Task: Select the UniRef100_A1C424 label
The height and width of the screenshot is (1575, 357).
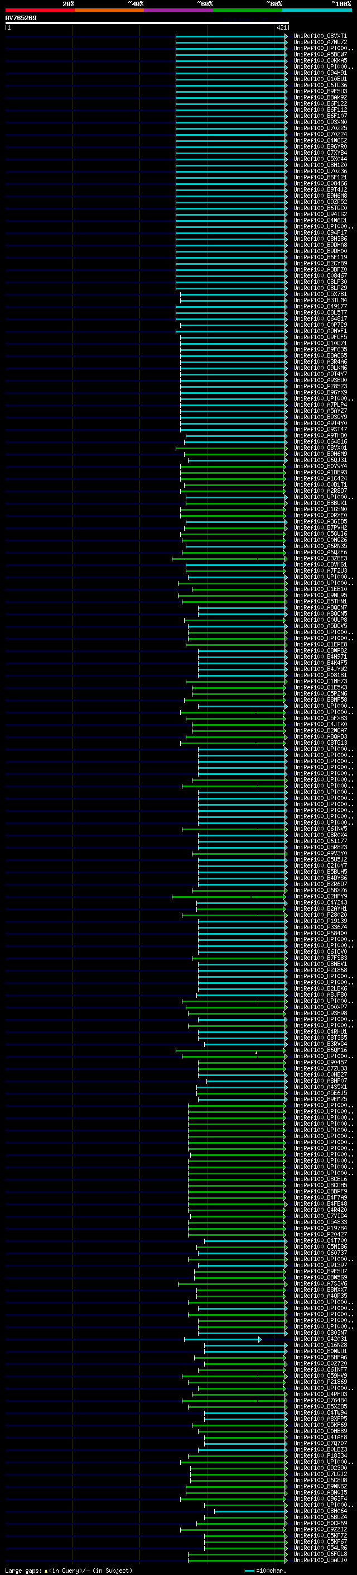Action: click(x=320, y=478)
